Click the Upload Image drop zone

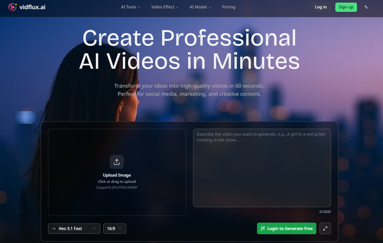point(116,173)
